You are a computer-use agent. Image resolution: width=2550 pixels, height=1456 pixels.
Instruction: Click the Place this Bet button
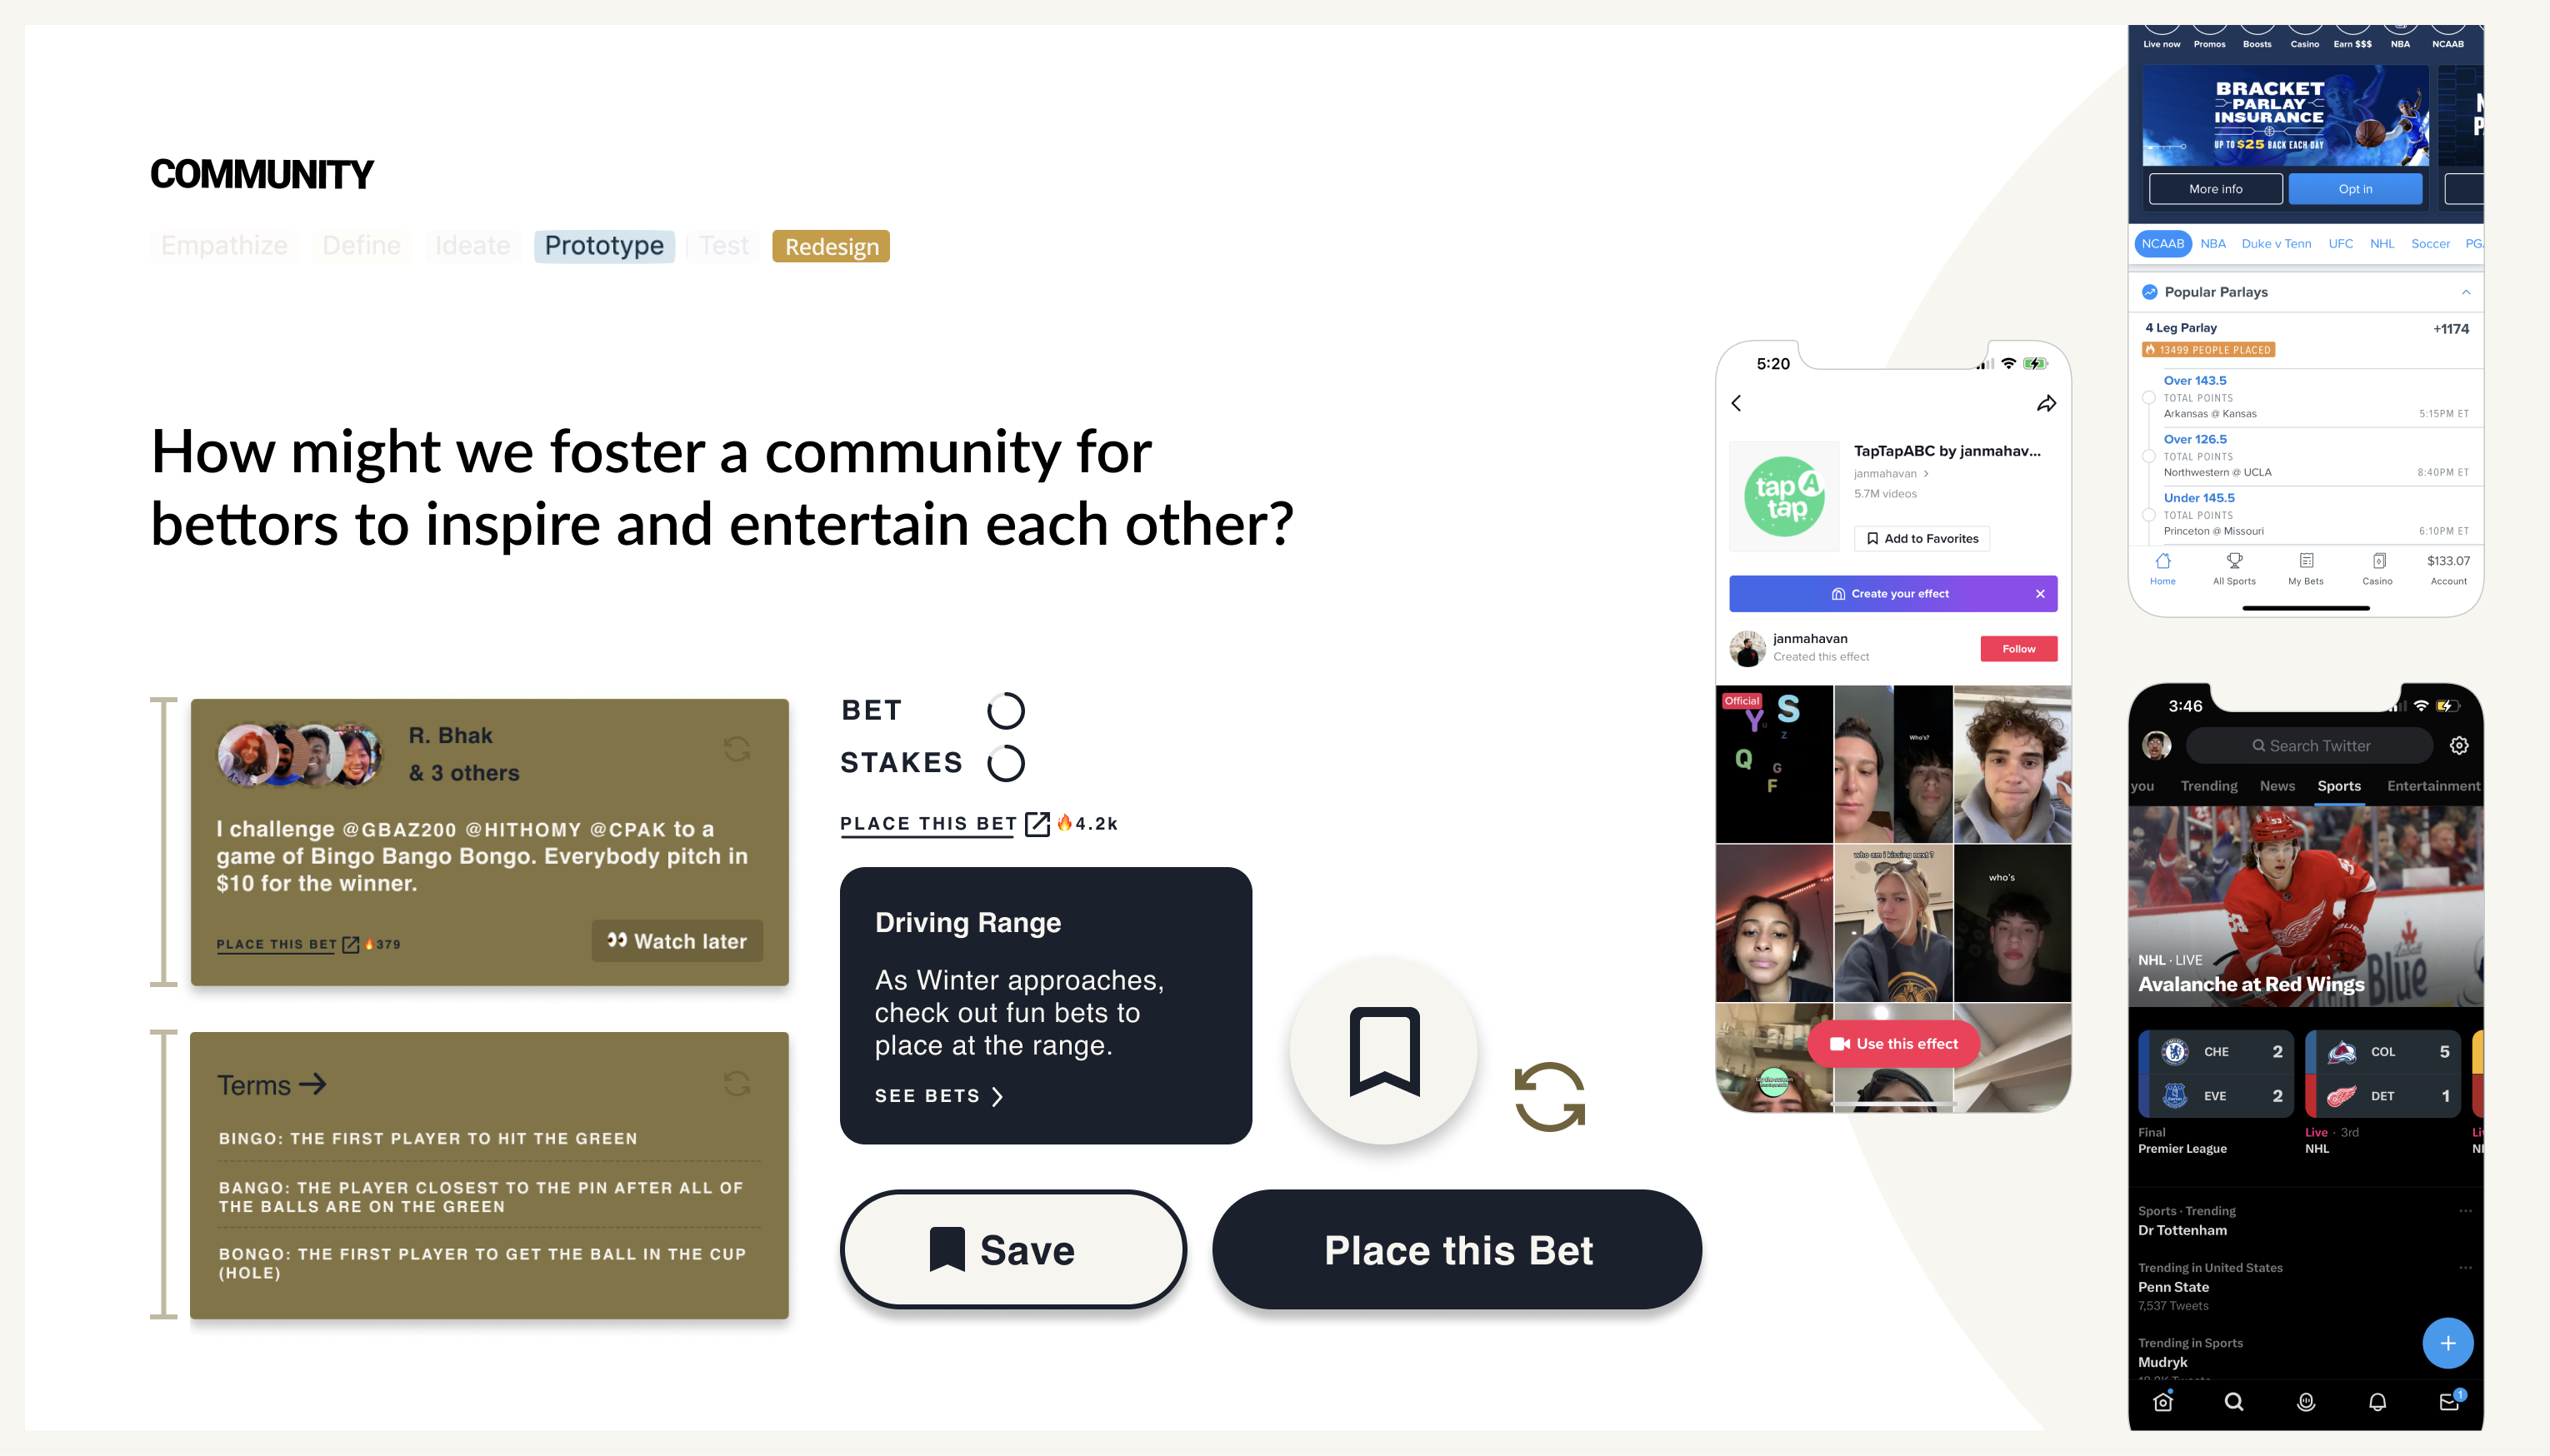point(1457,1251)
